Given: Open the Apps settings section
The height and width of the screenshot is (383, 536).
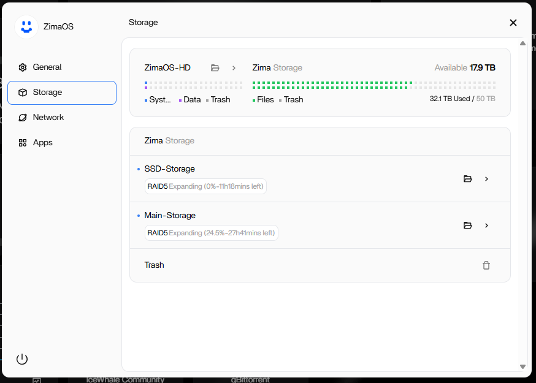Looking at the screenshot, I should (62, 142).
